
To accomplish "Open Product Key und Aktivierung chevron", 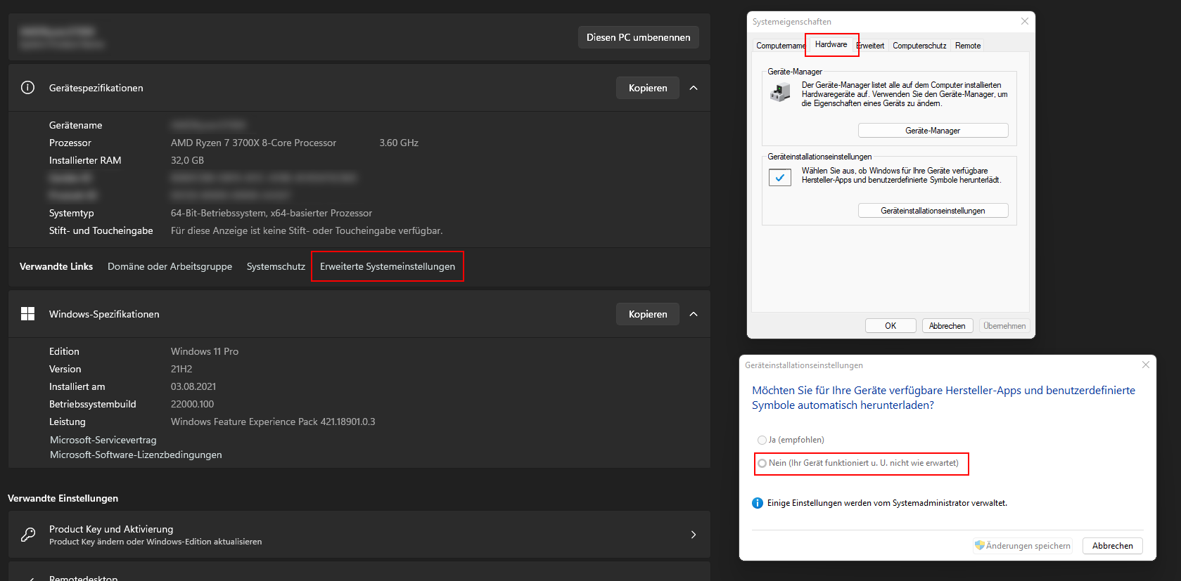I will pyautogui.click(x=694, y=535).
